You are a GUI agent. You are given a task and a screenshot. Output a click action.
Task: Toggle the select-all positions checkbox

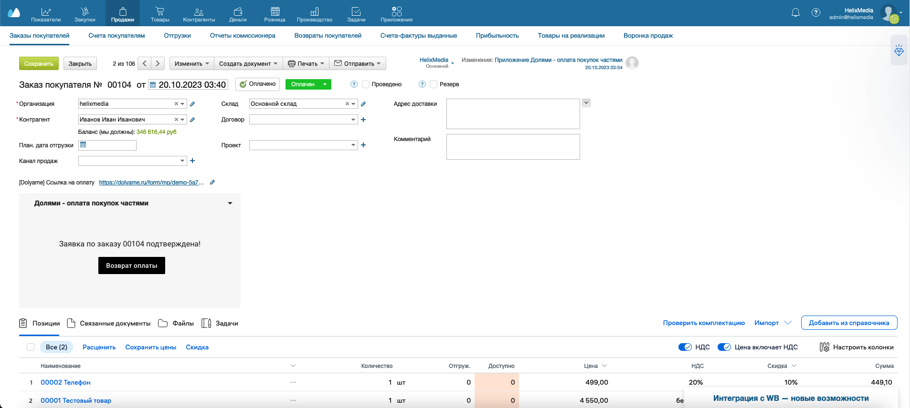pos(31,347)
